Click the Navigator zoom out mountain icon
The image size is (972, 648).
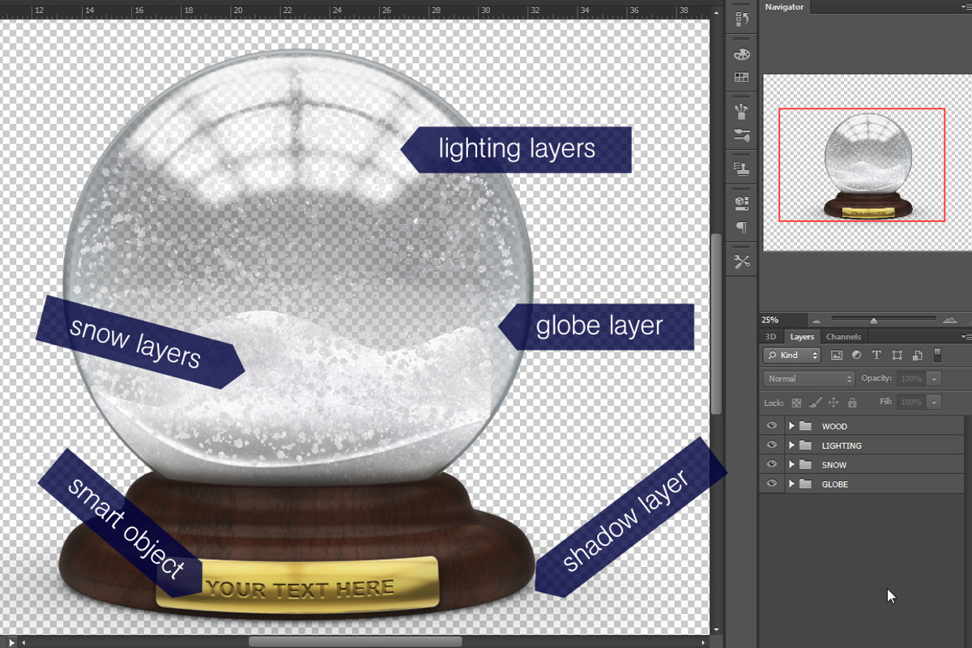click(816, 320)
